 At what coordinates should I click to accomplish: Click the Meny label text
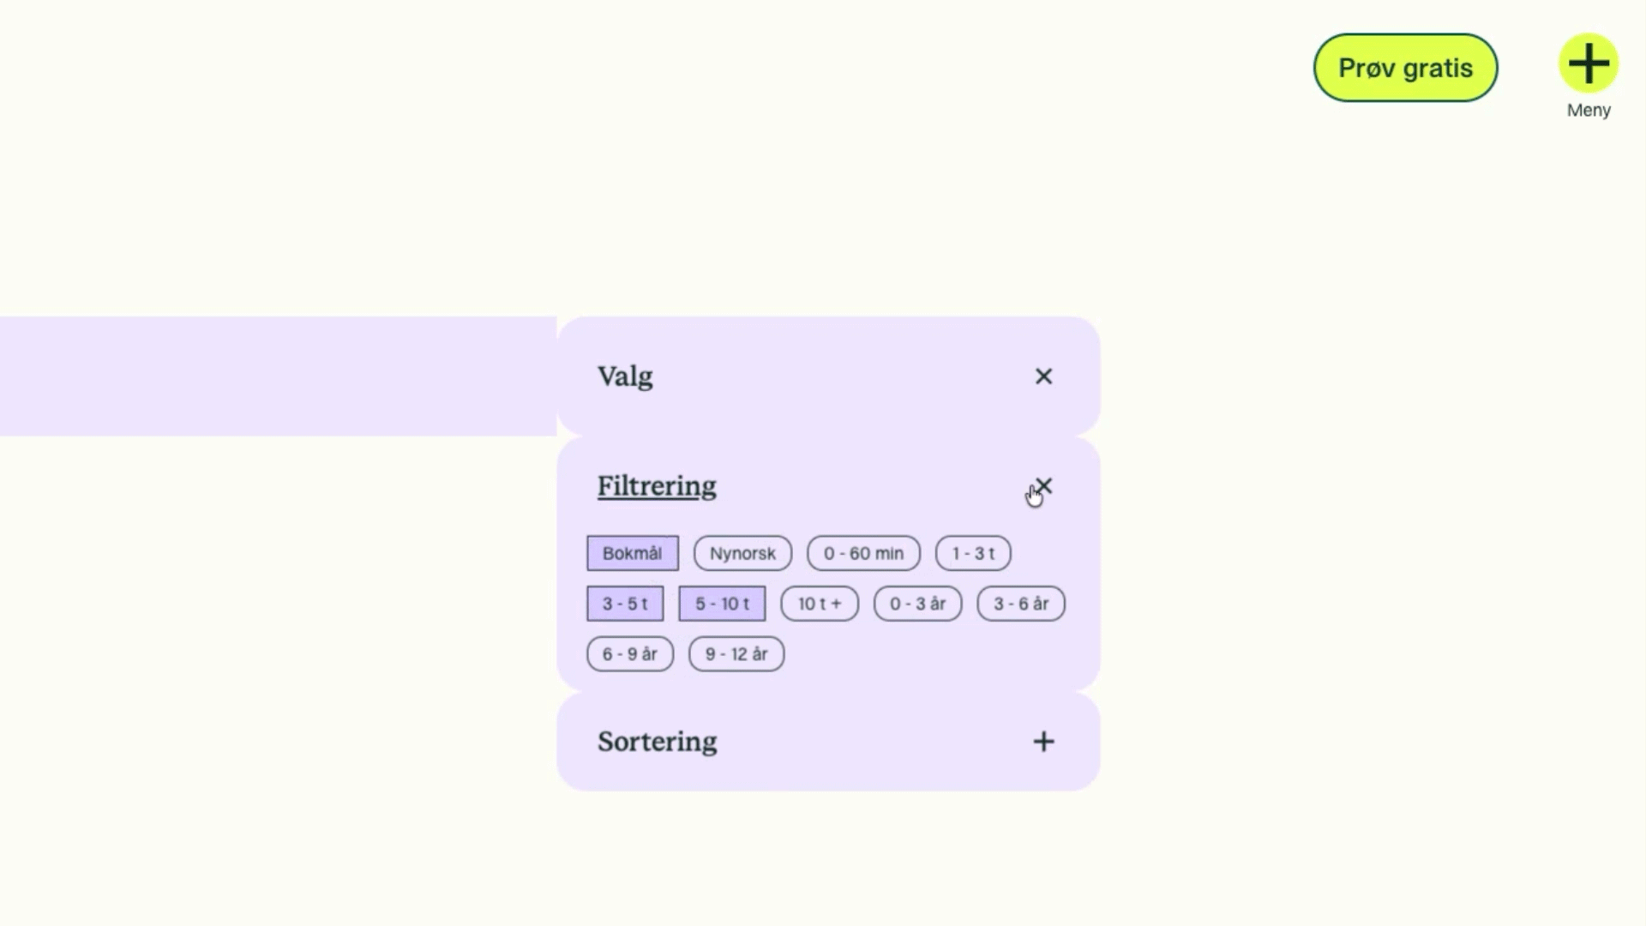[1589, 111]
